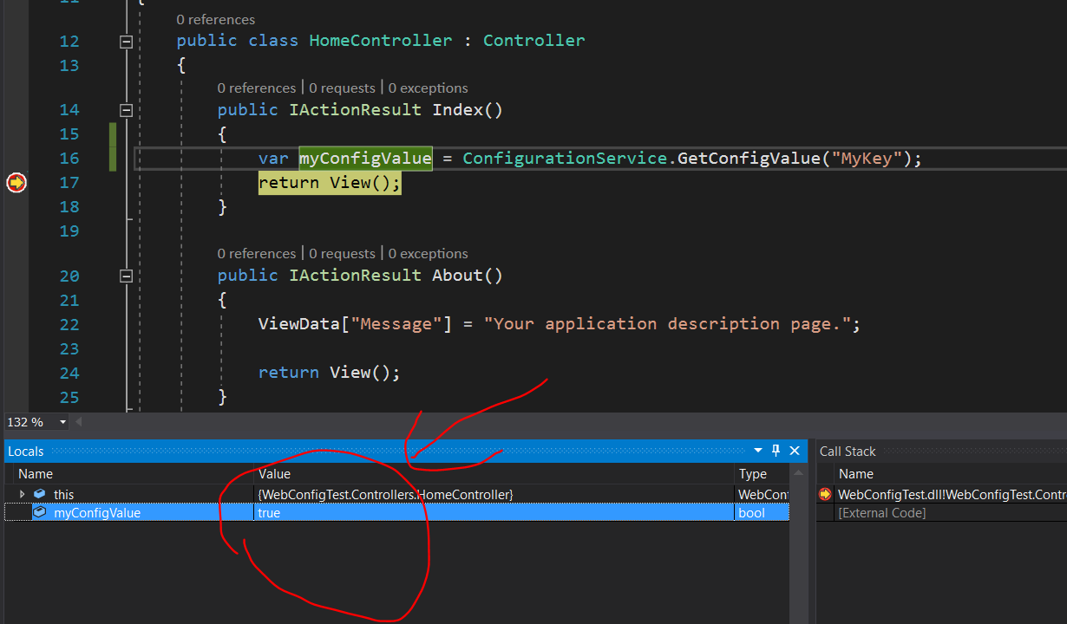The height and width of the screenshot is (624, 1067).
Task: Click the close X on the Locals panel
Action: (794, 451)
